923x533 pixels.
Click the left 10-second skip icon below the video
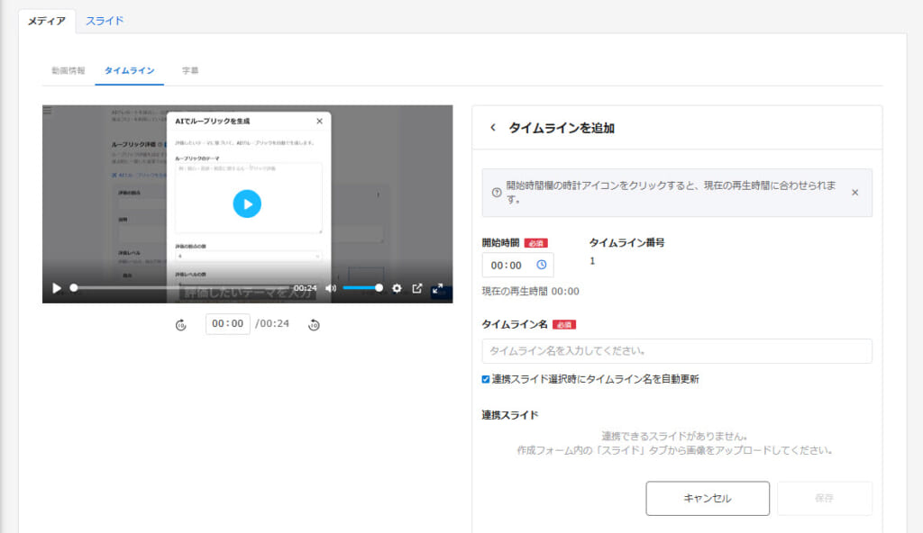pos(180,324)
